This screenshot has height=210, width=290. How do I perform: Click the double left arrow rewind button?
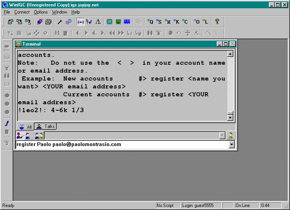click(112, 33)
